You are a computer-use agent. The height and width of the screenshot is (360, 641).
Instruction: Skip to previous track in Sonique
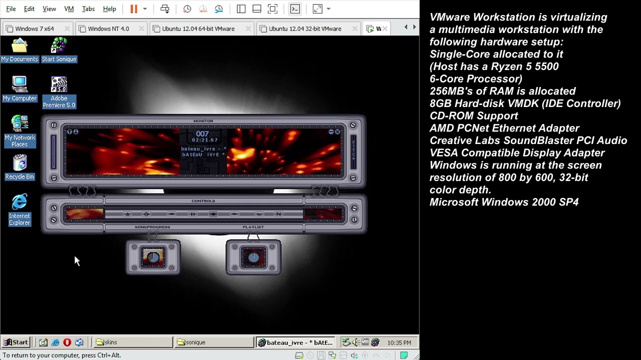171,214
